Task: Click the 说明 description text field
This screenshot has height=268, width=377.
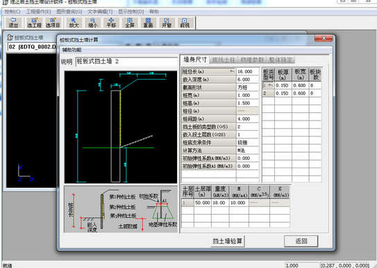Action: (126, 62)
